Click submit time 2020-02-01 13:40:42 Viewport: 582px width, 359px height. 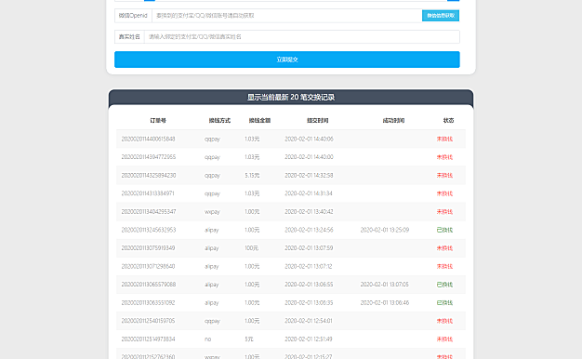tap(309, 212)
